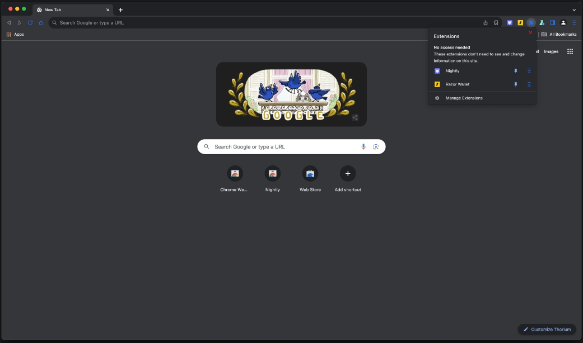Unpin the Nightly extension
Image resolution: width=583 pixels, height=343 pixels.
click(516, 71)
